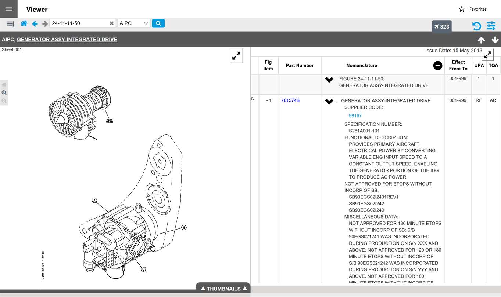Show the THUMBNAILS panel
The image size is (501, 297).
click(x=223, y=289)
